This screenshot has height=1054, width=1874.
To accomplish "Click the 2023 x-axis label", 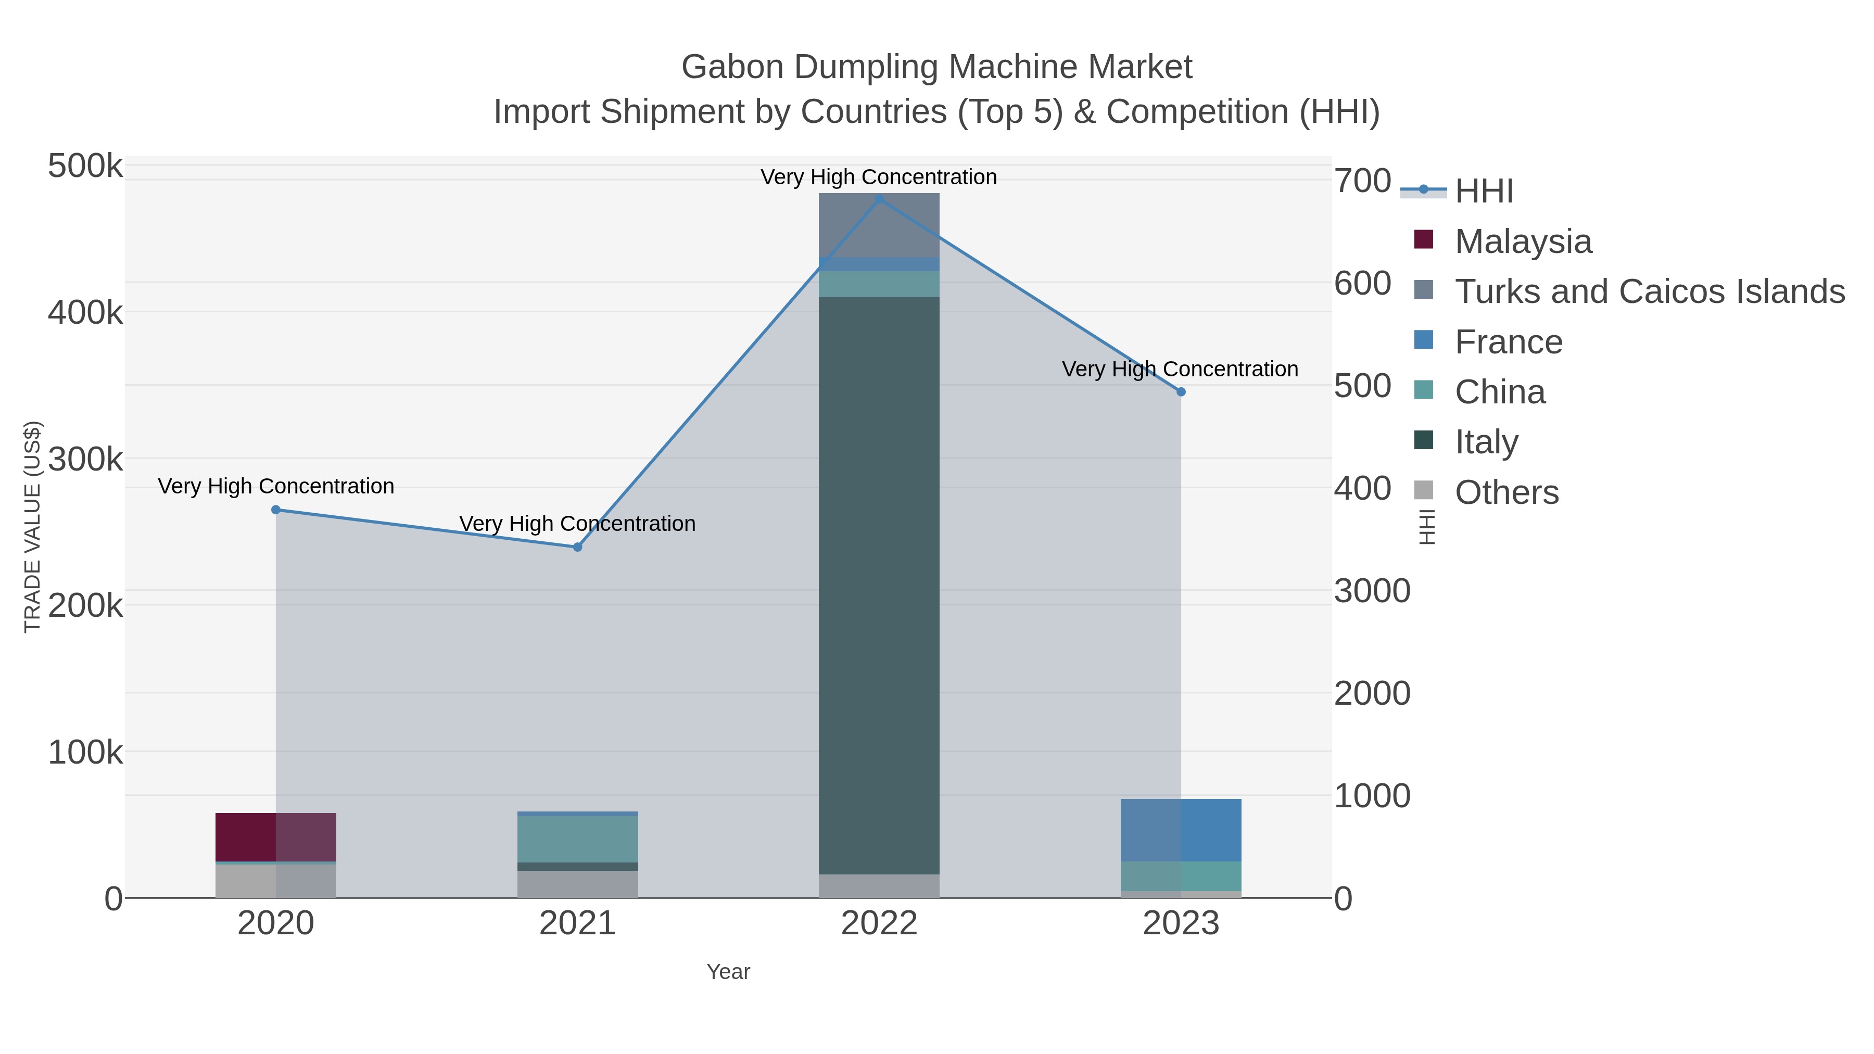I will pos(1181,924).
